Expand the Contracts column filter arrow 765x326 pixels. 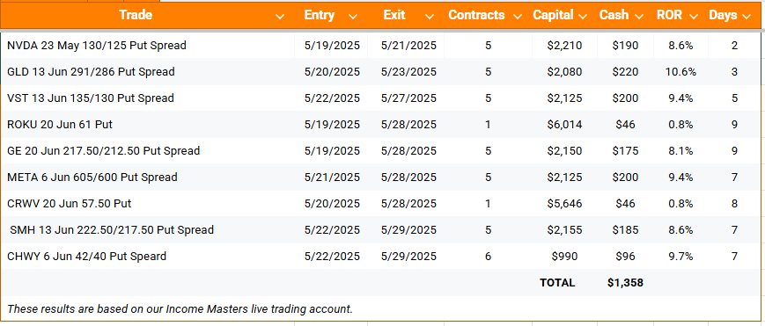point(518,17)
